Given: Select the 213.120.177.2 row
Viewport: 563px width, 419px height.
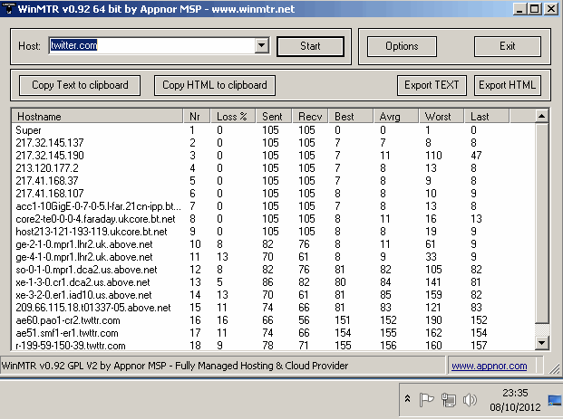Looking at the screenshot, I should [274, 168].
